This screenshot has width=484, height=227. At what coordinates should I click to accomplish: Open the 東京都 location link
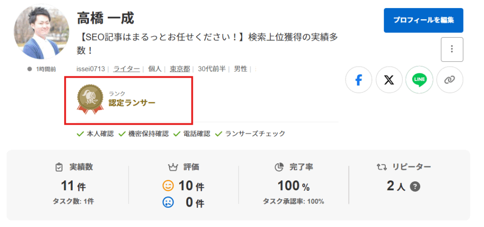[180, 69]
